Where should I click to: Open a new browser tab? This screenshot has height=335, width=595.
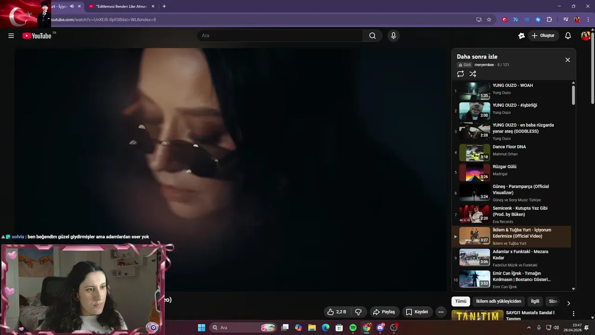164,7
